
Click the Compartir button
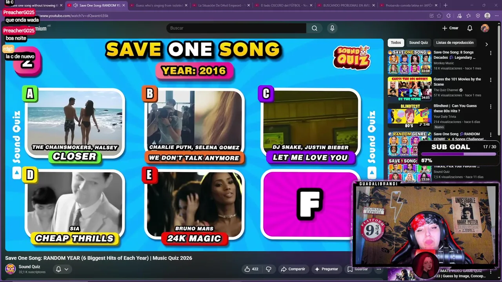click(293, 269)
